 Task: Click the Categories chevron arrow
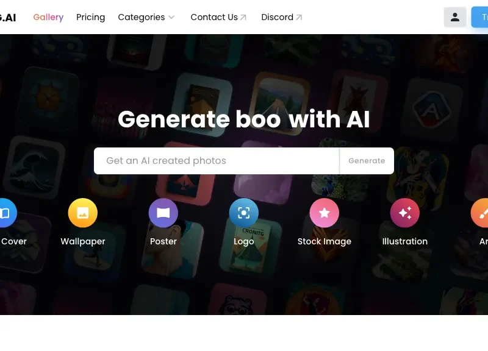pyautogui.click(x=171, y=18)
